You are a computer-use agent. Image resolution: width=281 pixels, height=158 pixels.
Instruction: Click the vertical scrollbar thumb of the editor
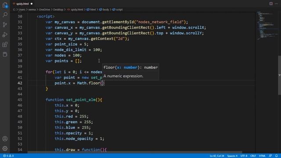(x=279, y=75)
